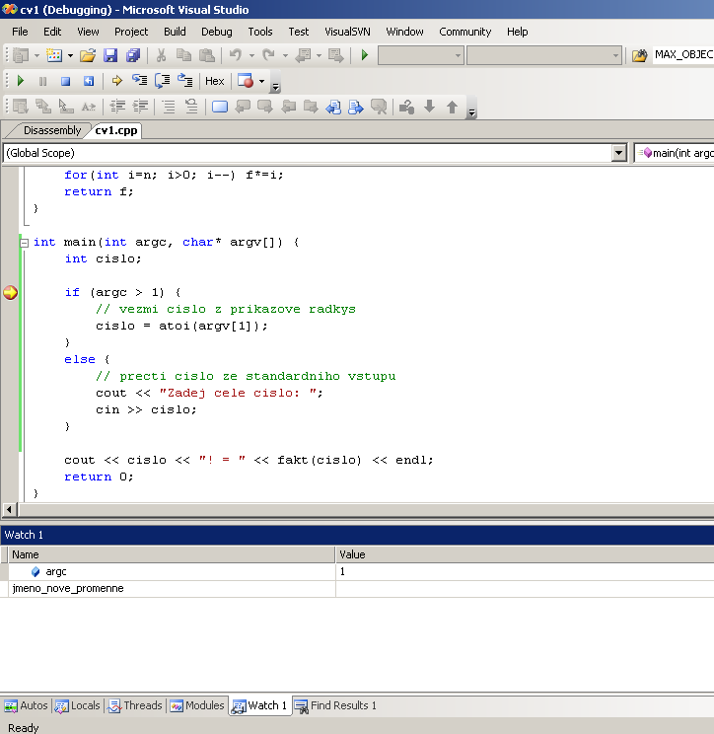Open debug toolbar options overflow arrow
This screenshot has width=714, height=734.
click(275, 87)
